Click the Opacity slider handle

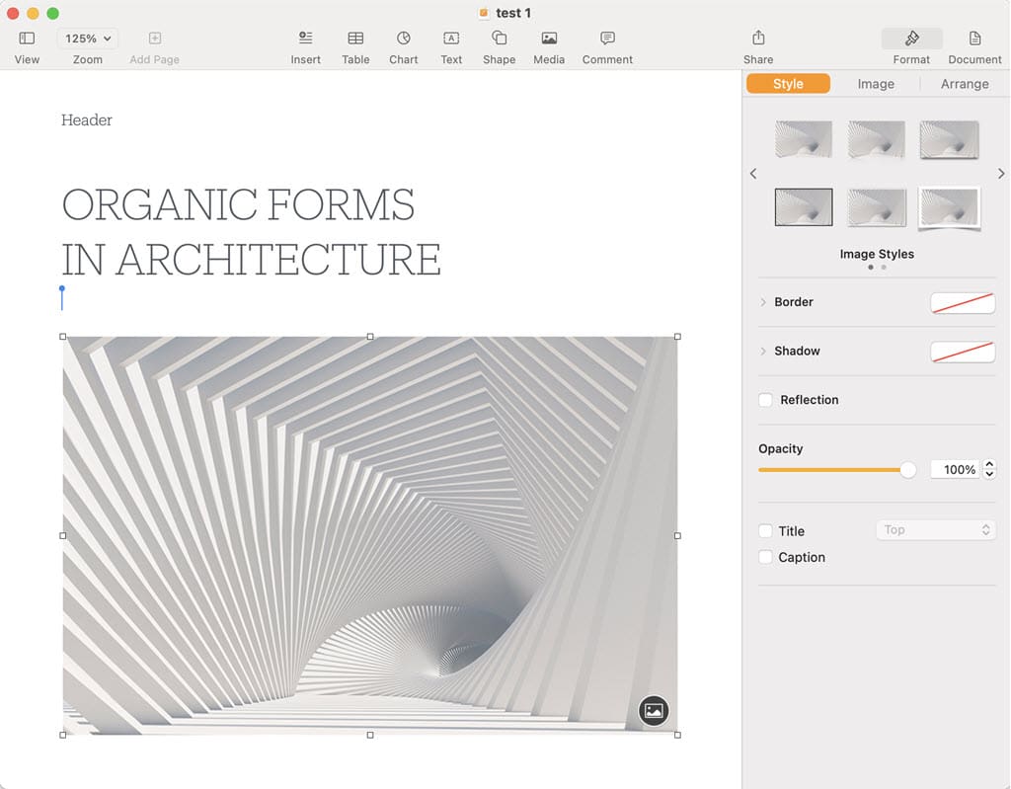(x=908, y=470)
